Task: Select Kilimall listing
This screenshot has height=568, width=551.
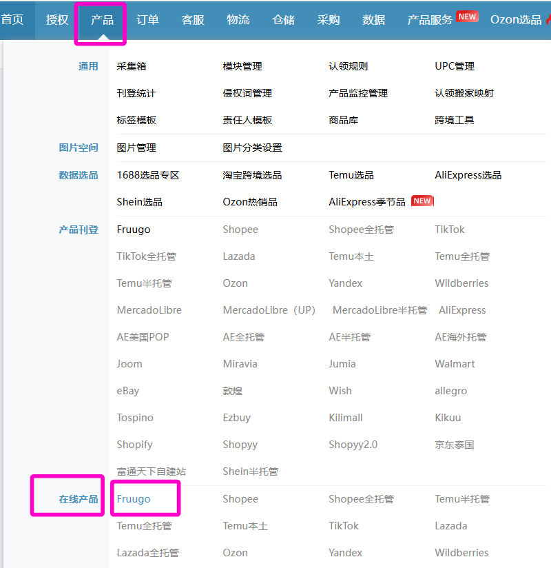Action: tap(345, 418)
